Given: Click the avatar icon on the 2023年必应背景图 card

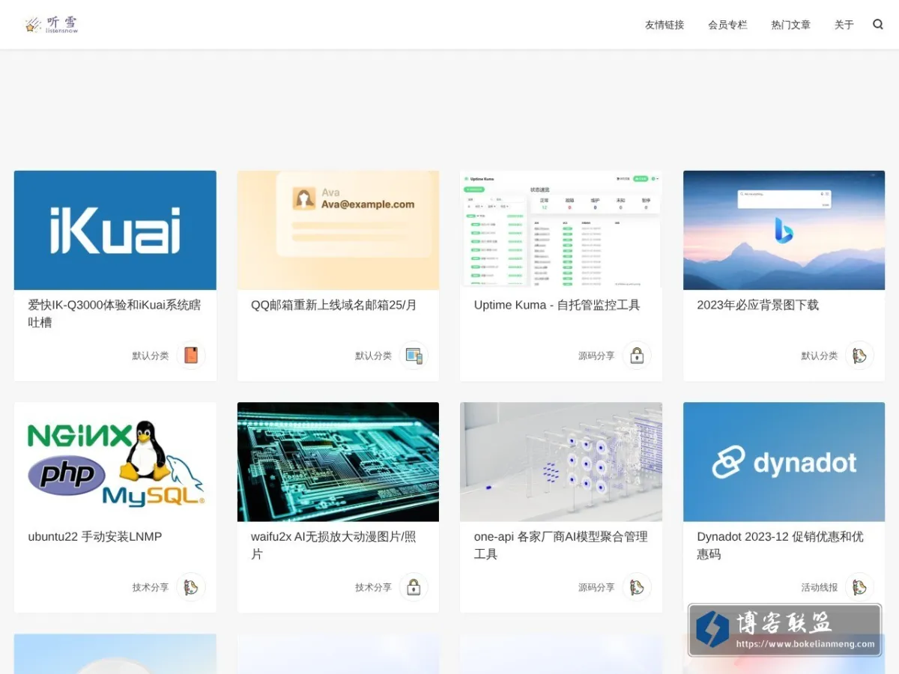Looking at the screenshot, I should (x=859, y=356).
